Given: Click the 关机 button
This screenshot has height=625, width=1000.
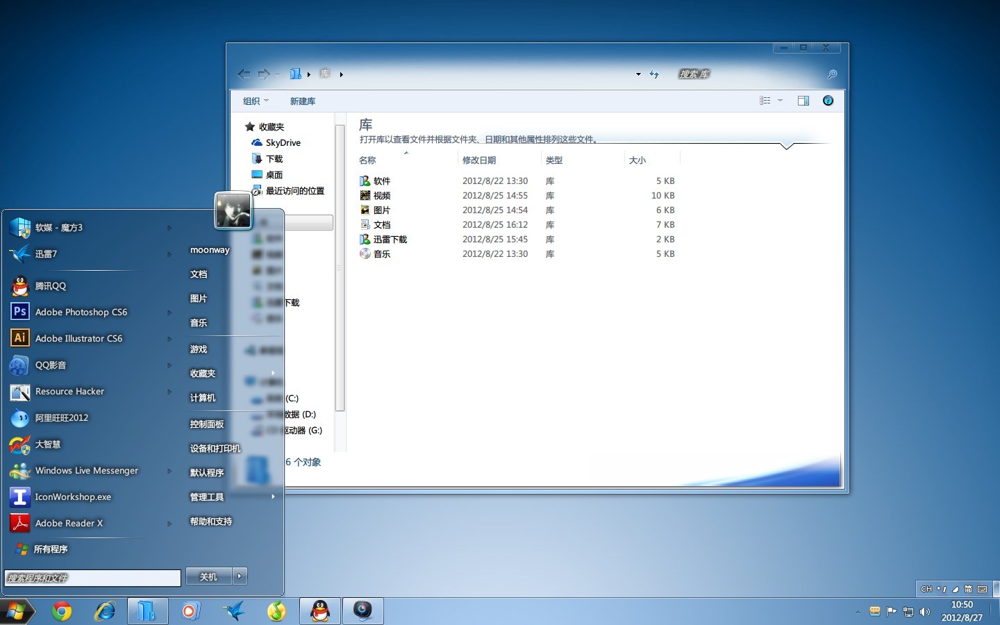Looking at the screenshot, I should (208, 576).
